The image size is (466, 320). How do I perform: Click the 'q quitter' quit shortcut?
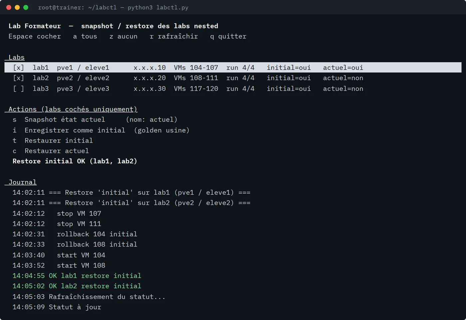click(x=228, y=36)
